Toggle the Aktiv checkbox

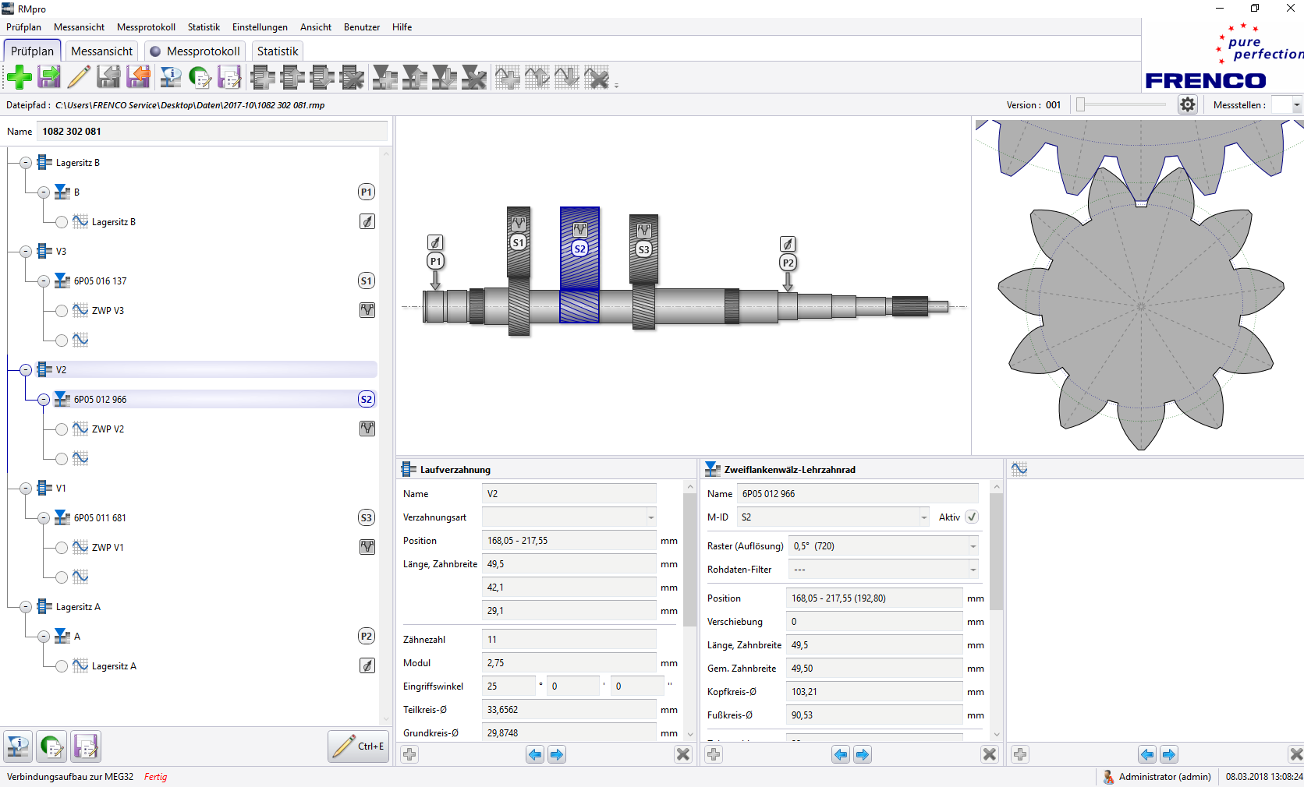coord(972,517)
